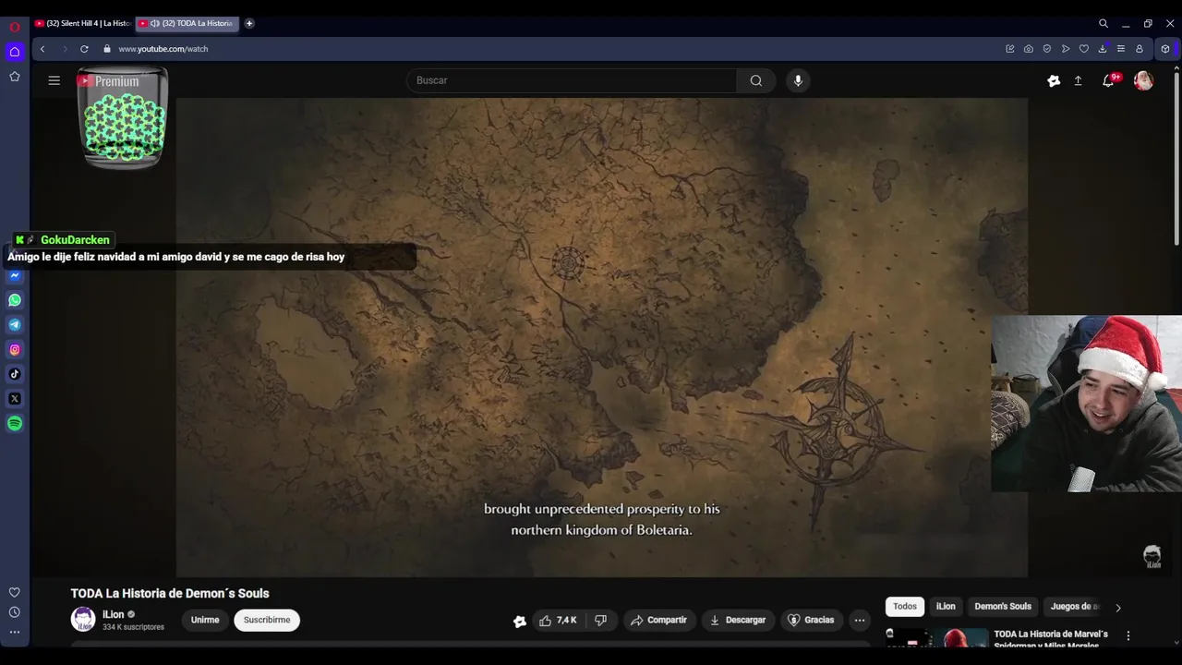Click the video player to pause
1182x665 pixels.
point(601,337)
